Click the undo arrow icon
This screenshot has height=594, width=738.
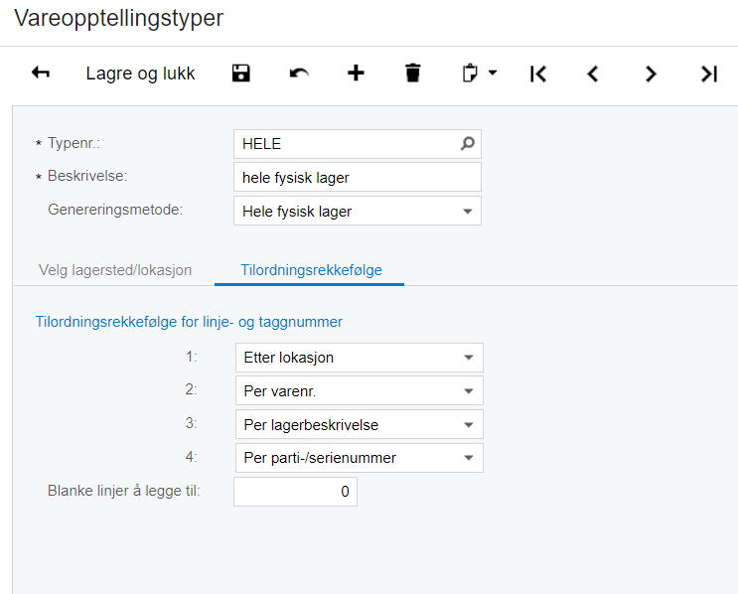299,74
